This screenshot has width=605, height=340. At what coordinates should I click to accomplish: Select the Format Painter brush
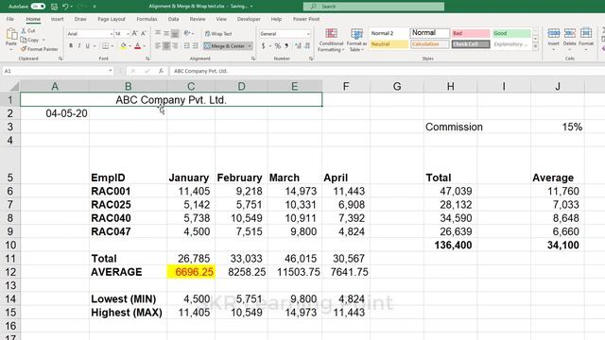pyautogui.click(x=39, y=49)
